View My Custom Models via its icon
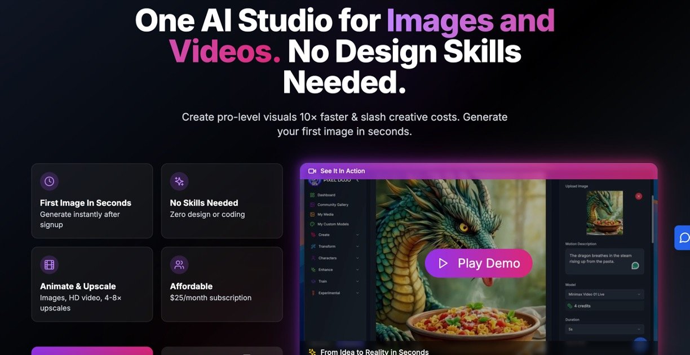690x355 pixels. tap(312, 224)
